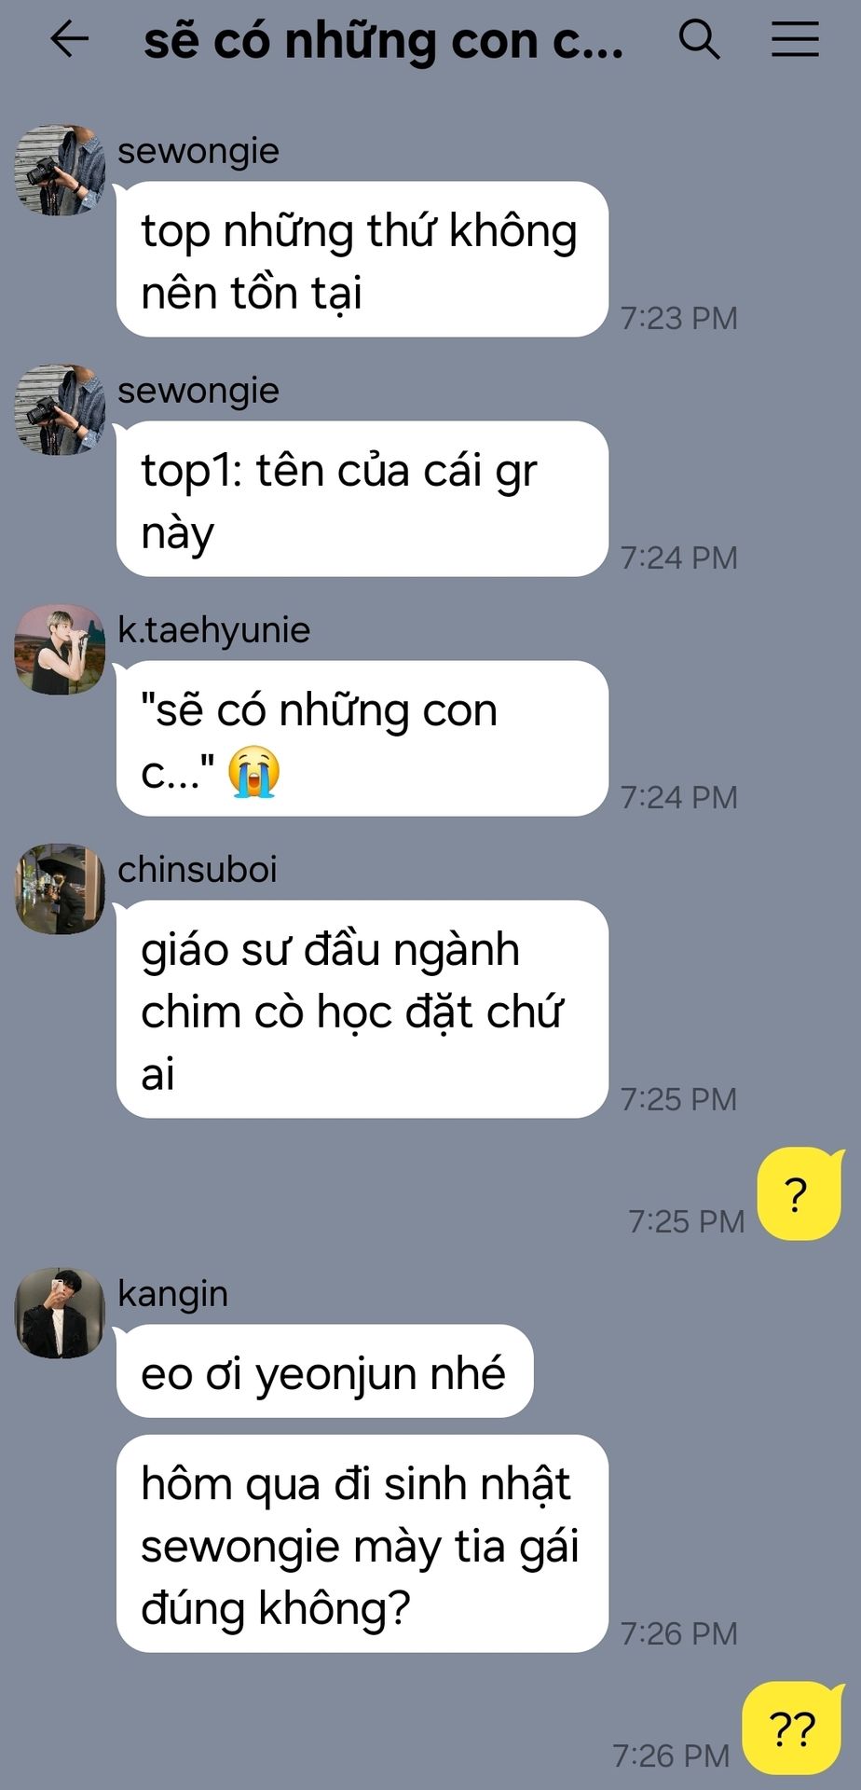Image resolution: width=861 pixels, height=1790 pixels.
Task: Tap the back arrow icon
Action: click(70, 39)
